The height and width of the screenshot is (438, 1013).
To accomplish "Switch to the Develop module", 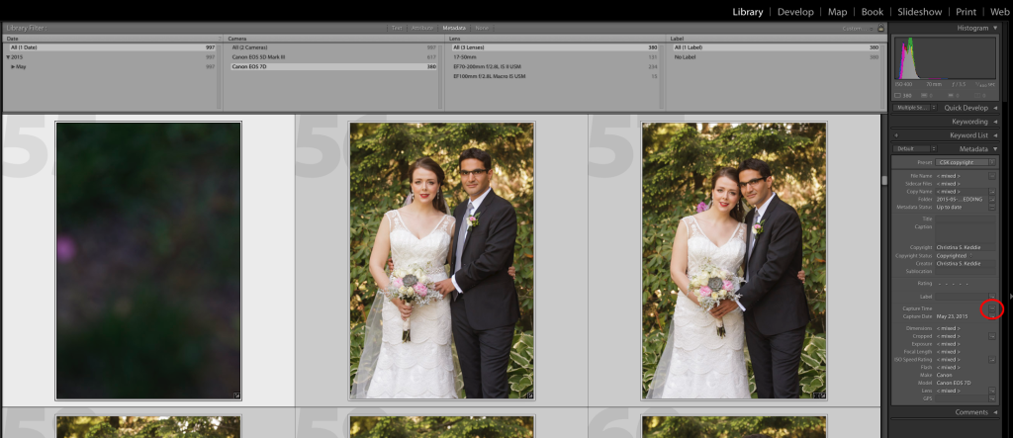I will pyautogui.click(x=794, y=12).
